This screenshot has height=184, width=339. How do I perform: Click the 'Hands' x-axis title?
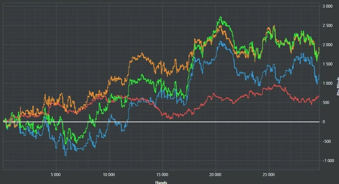[161, 182]
